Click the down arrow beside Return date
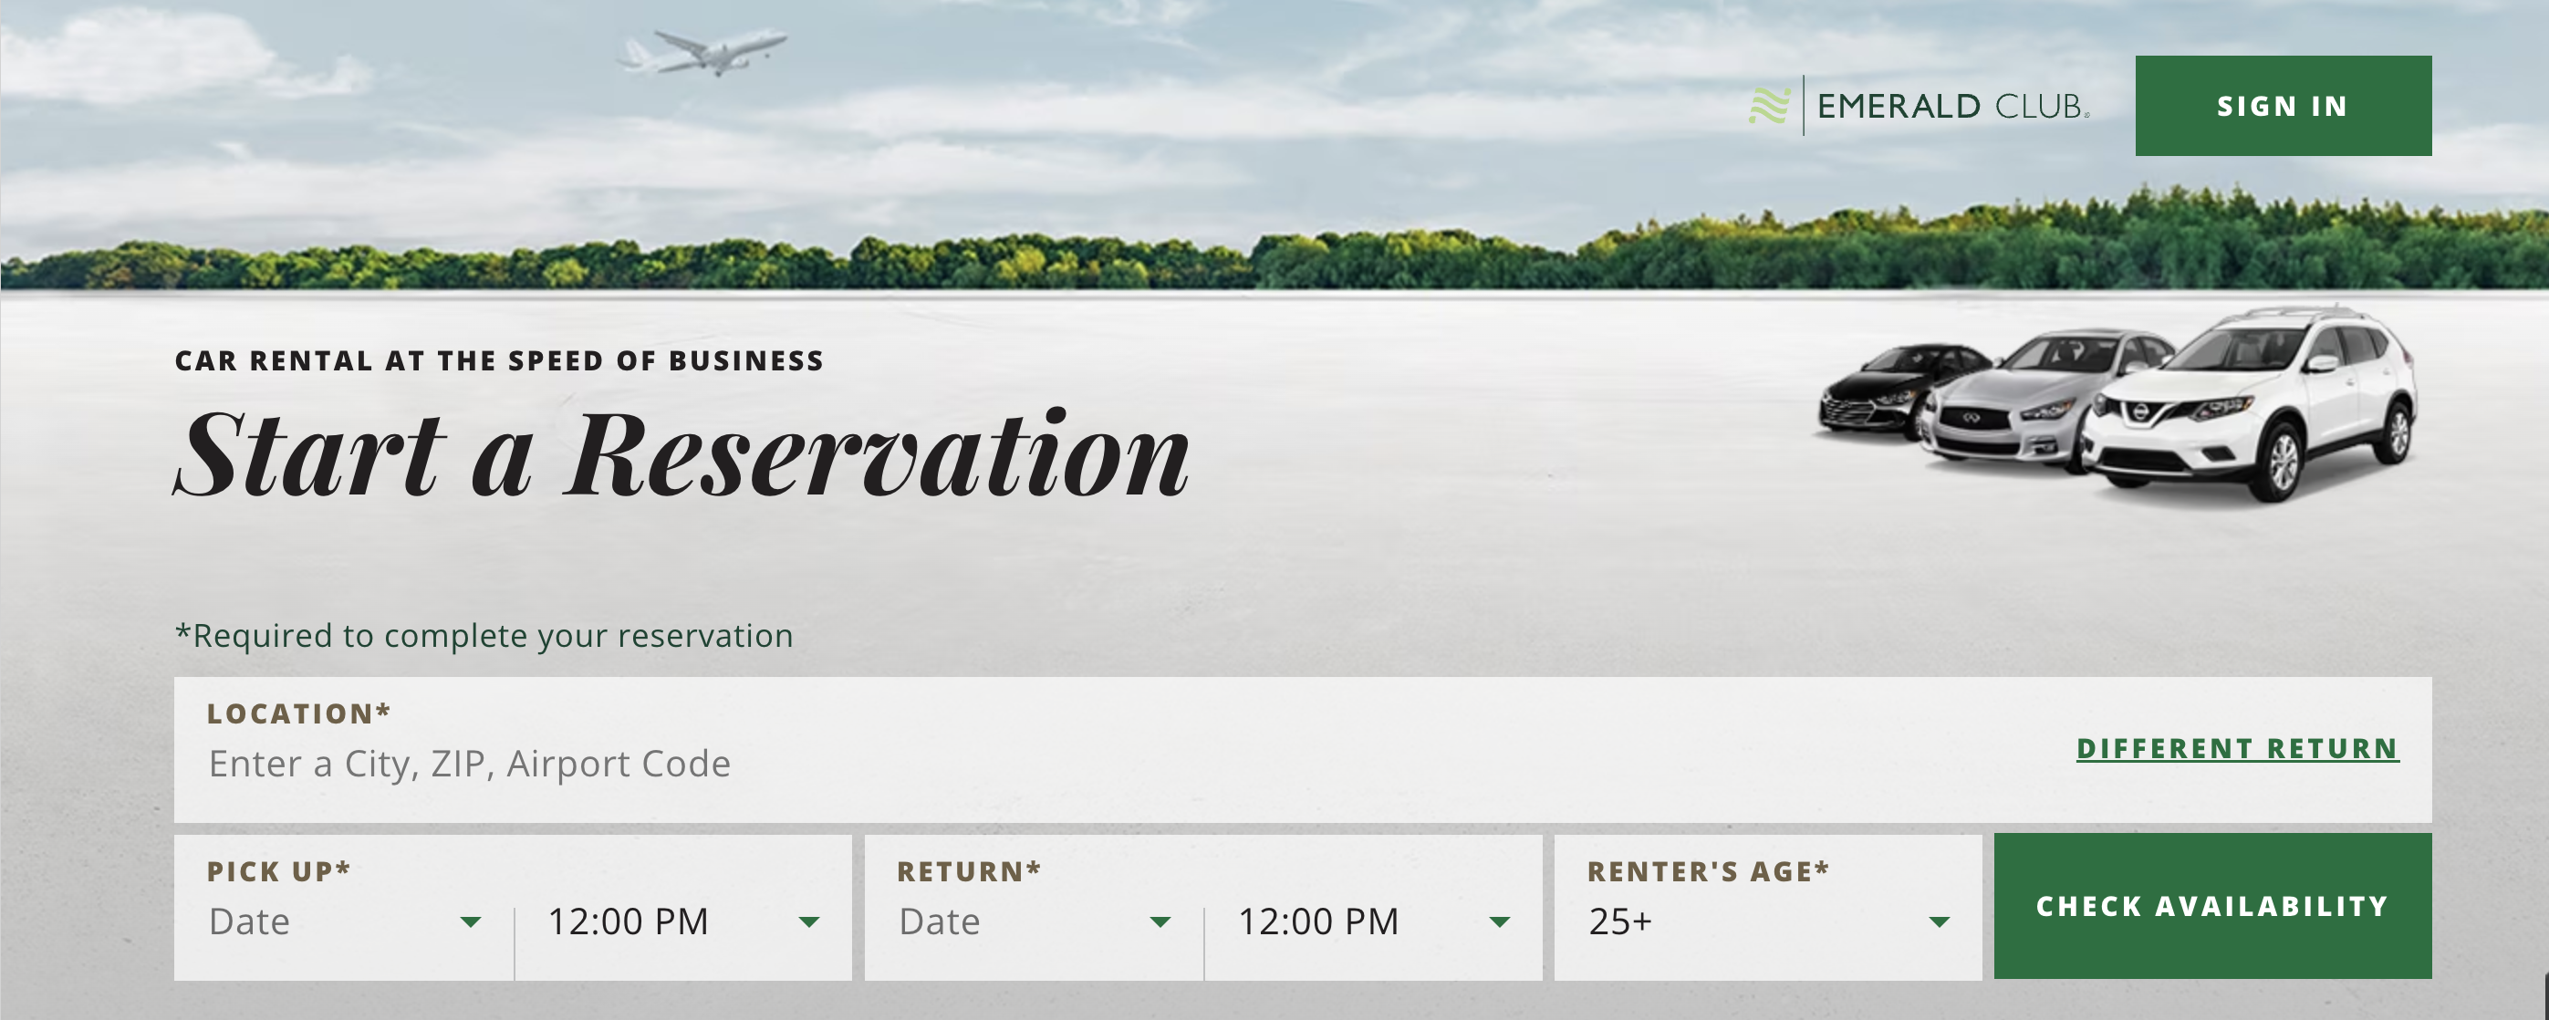Viewport: 2549px width, 1020px height. (x=1160, y=922)
